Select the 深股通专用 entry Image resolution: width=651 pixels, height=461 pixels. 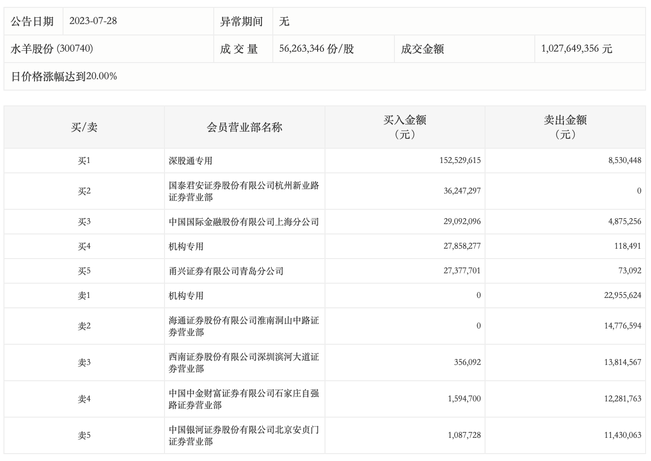pos(191,161)
